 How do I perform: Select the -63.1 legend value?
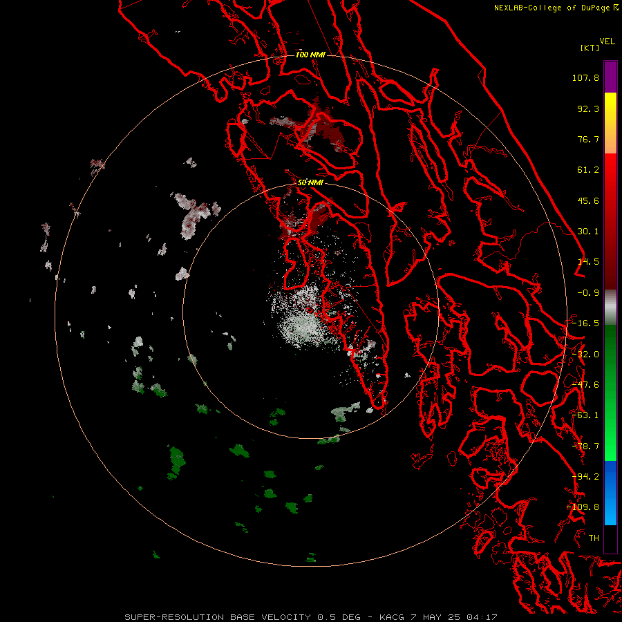(x=585, y=415)
